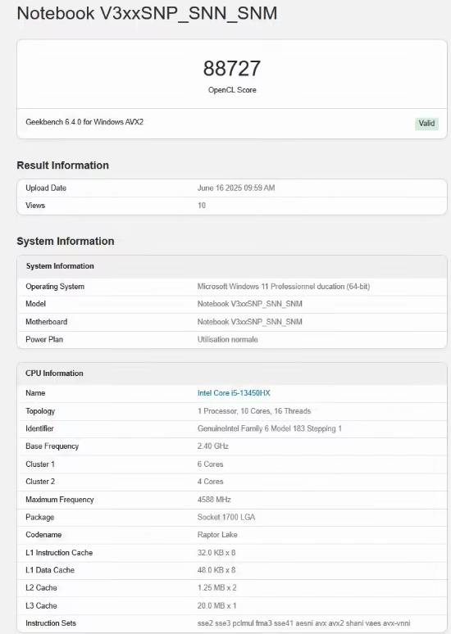Screen dimensions: 451x634
Task: Click the Result Information heading
Action: coord(63,165)
